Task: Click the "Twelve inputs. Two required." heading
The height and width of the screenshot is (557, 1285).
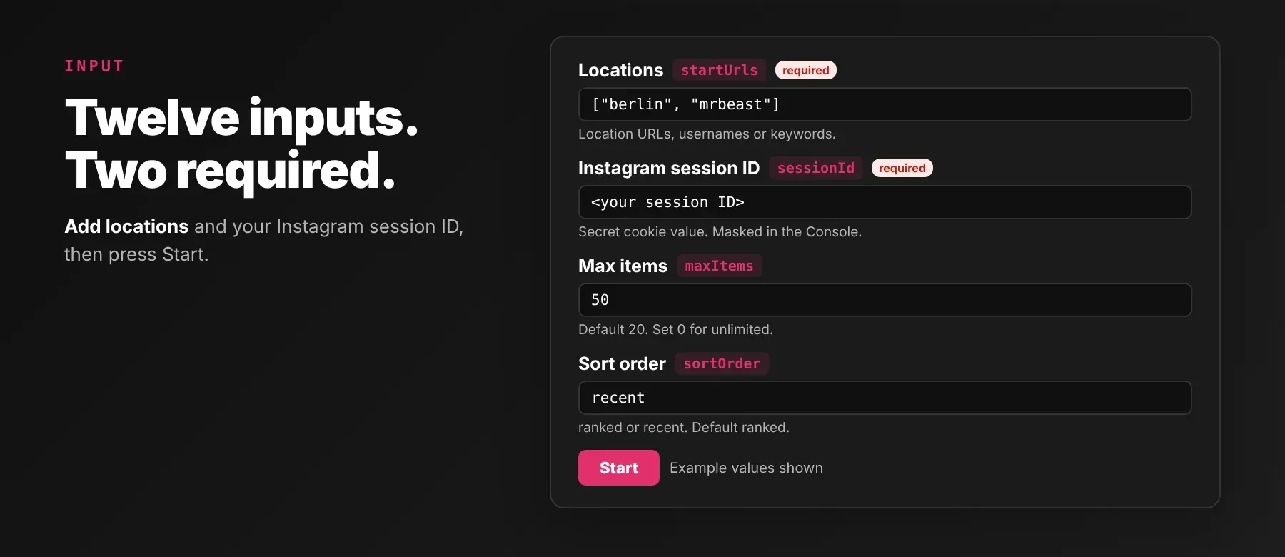Action: click(241, 144)
